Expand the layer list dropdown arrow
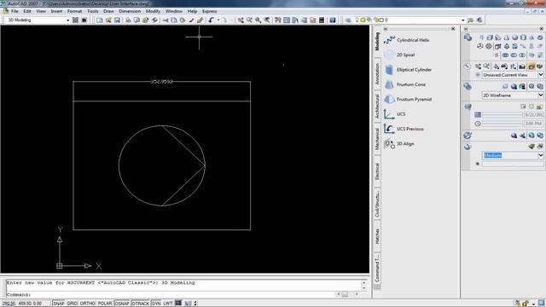Screen dimensions: 546x307 (x=462, y=20)
